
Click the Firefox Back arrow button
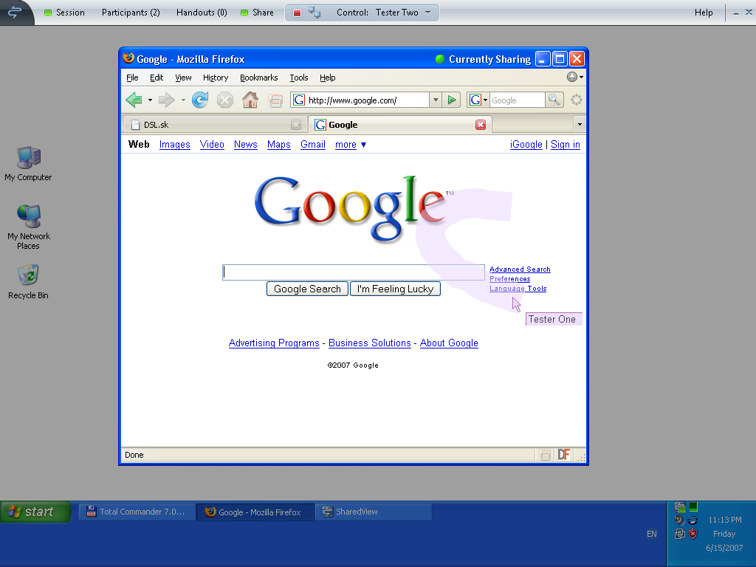tap(134, 100)
